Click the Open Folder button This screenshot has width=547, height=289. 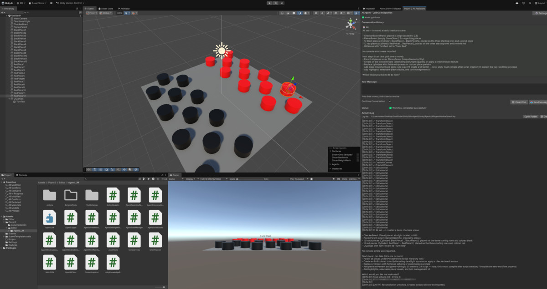coord(531,117)
